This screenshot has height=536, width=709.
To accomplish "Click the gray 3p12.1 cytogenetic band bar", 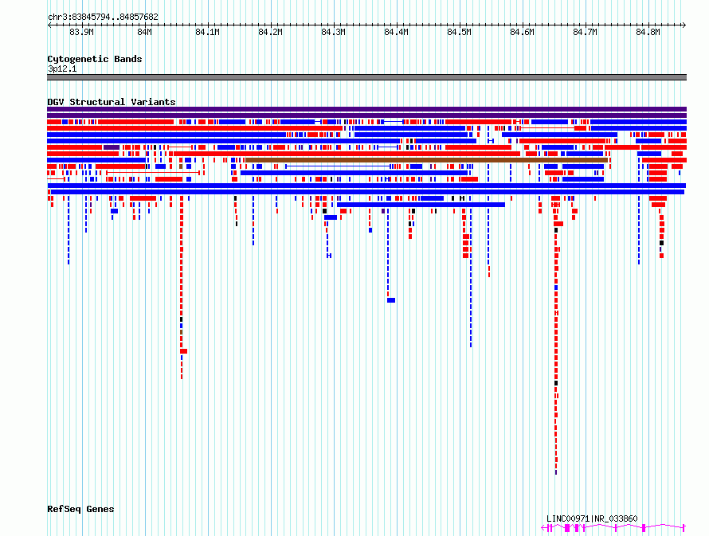I will (x=366, y=77).
